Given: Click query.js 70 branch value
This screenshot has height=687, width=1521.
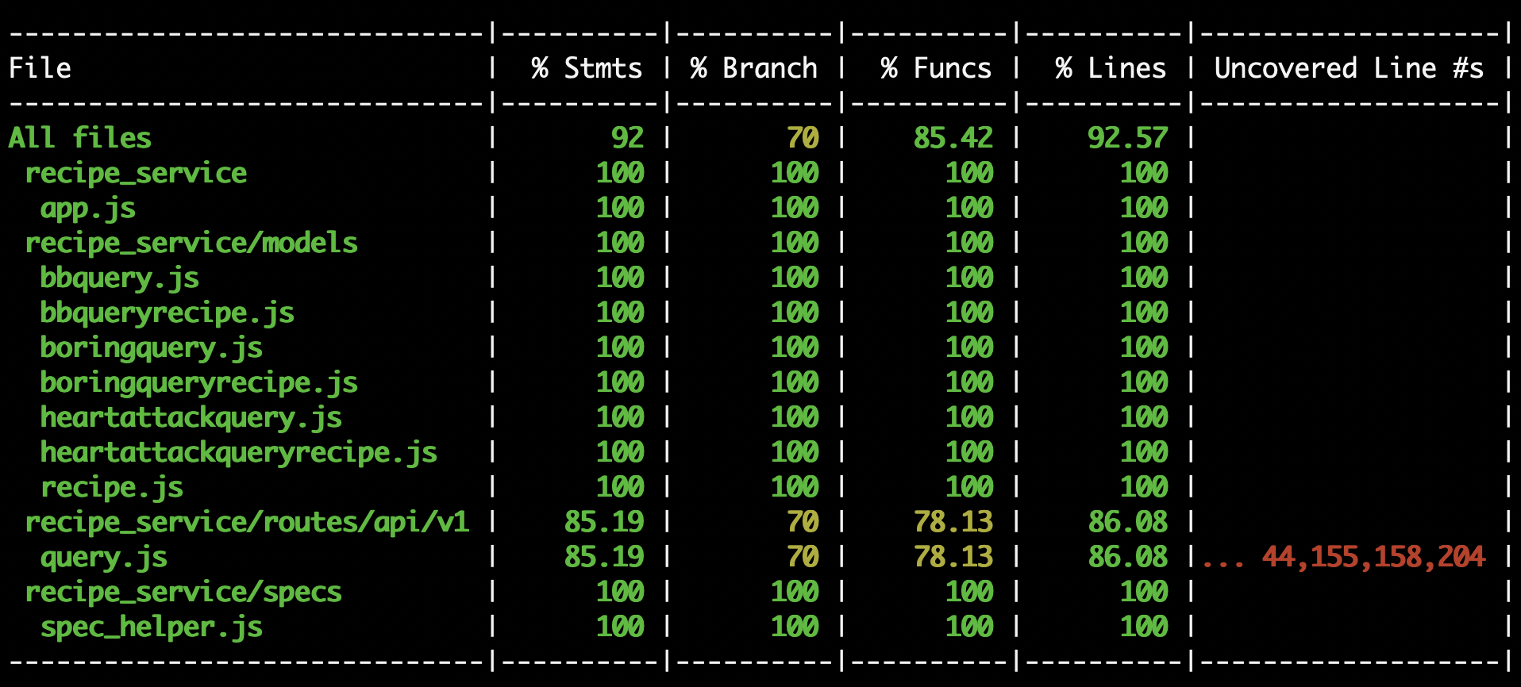Looking at the screenshot, I should coord(802,557).
